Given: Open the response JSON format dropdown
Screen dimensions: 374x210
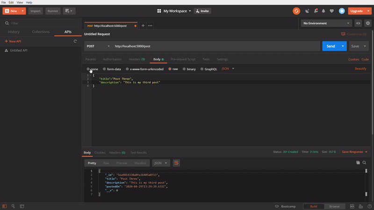Looking at the screenshot, I should [161, 163].
